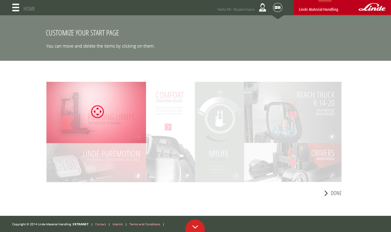Click the EXTRANET text in footer
The height and width of the screenshot is (232, 391).
[x=81, y=224]
